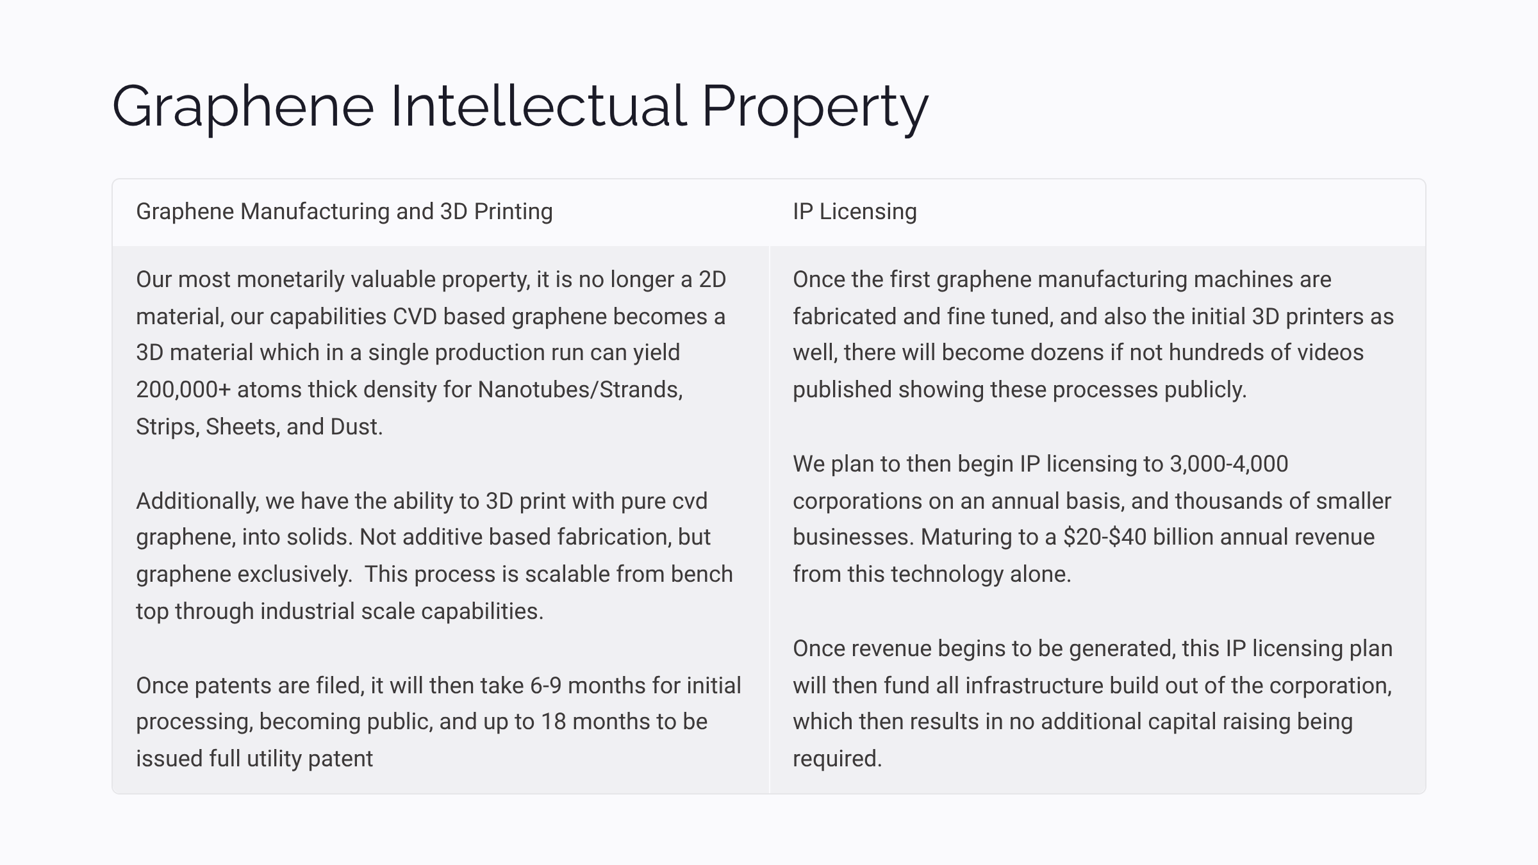Click the corporations on an annual basis line
1538x865 pixels.
pyautogui.click(x=1092, y=501)
